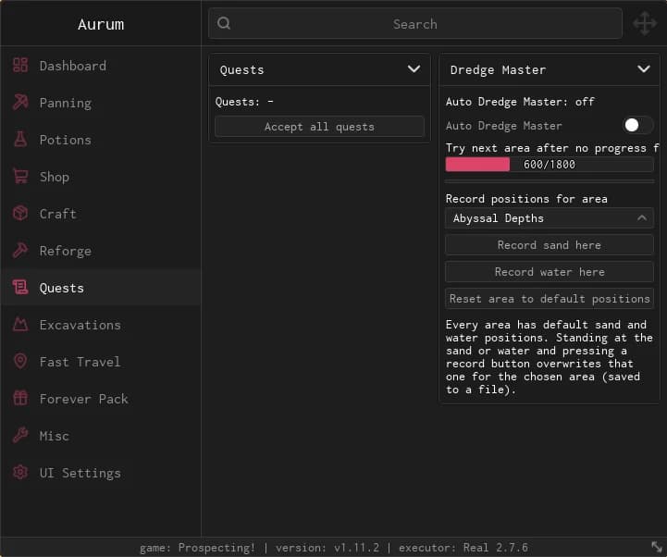Viewport: 667px width, 557px height.
Task: Open the Forever Pack gift icon
Action: click(20, 398)
